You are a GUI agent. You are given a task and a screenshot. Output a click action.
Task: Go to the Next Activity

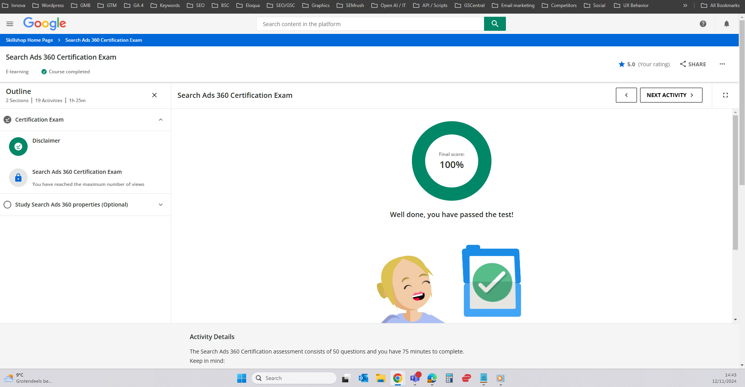670,95
